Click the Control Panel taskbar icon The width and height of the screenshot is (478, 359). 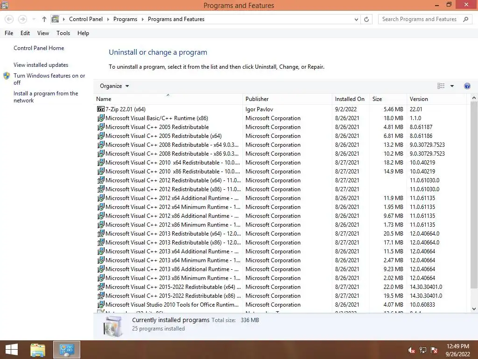[67, 350]
